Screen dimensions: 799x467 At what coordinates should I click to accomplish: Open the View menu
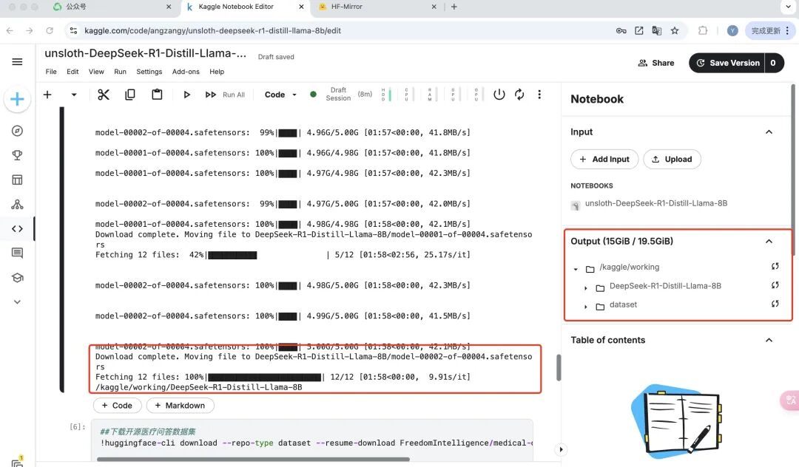(96, 72)
